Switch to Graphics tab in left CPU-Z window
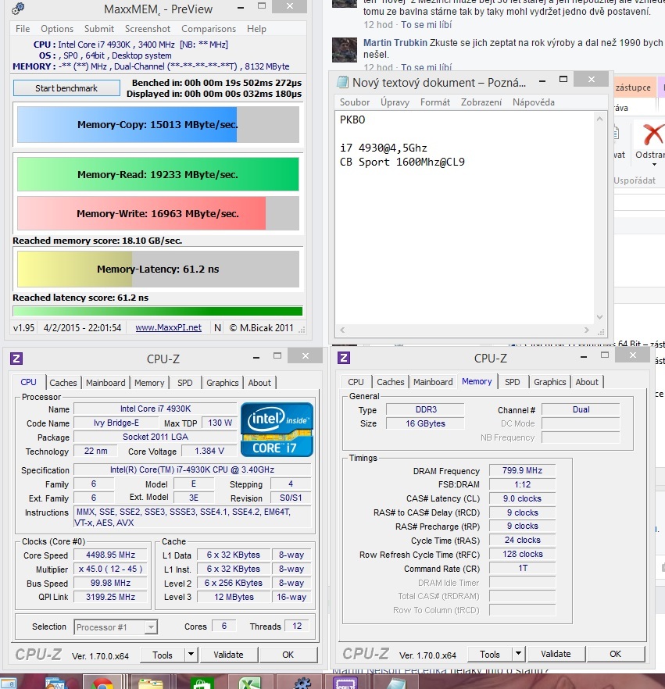665x689 pixels. (223, 382)
